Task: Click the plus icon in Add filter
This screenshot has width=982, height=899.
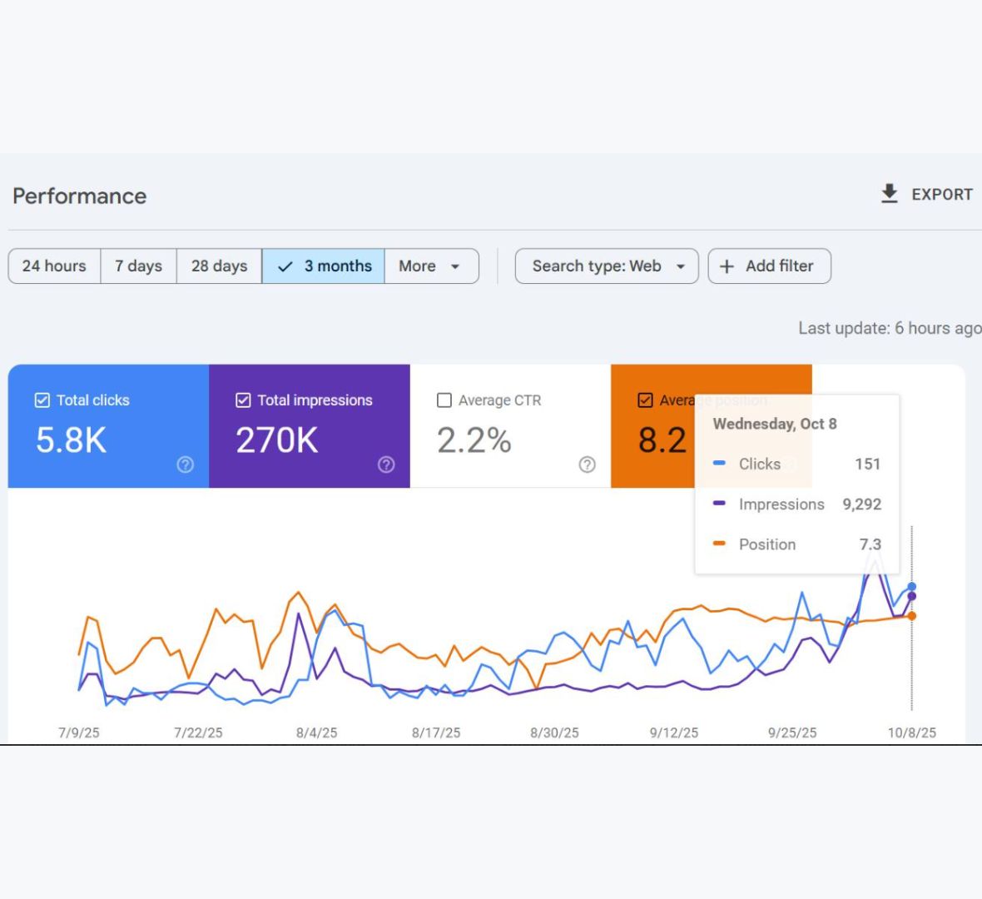Action: [727, 266]
